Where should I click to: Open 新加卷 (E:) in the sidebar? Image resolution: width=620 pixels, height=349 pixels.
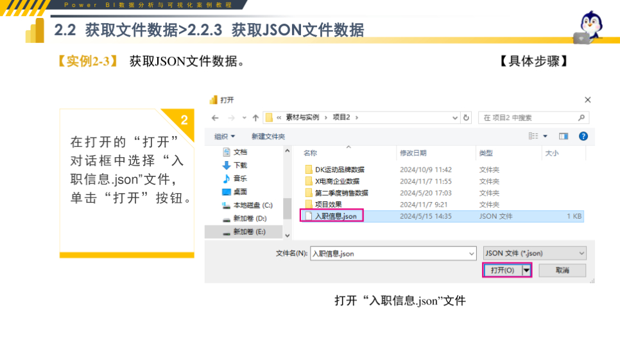point(244,232)
